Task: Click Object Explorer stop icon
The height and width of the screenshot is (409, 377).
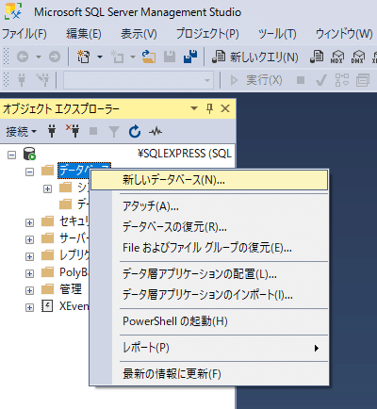Action: click(x=93, y=131)
